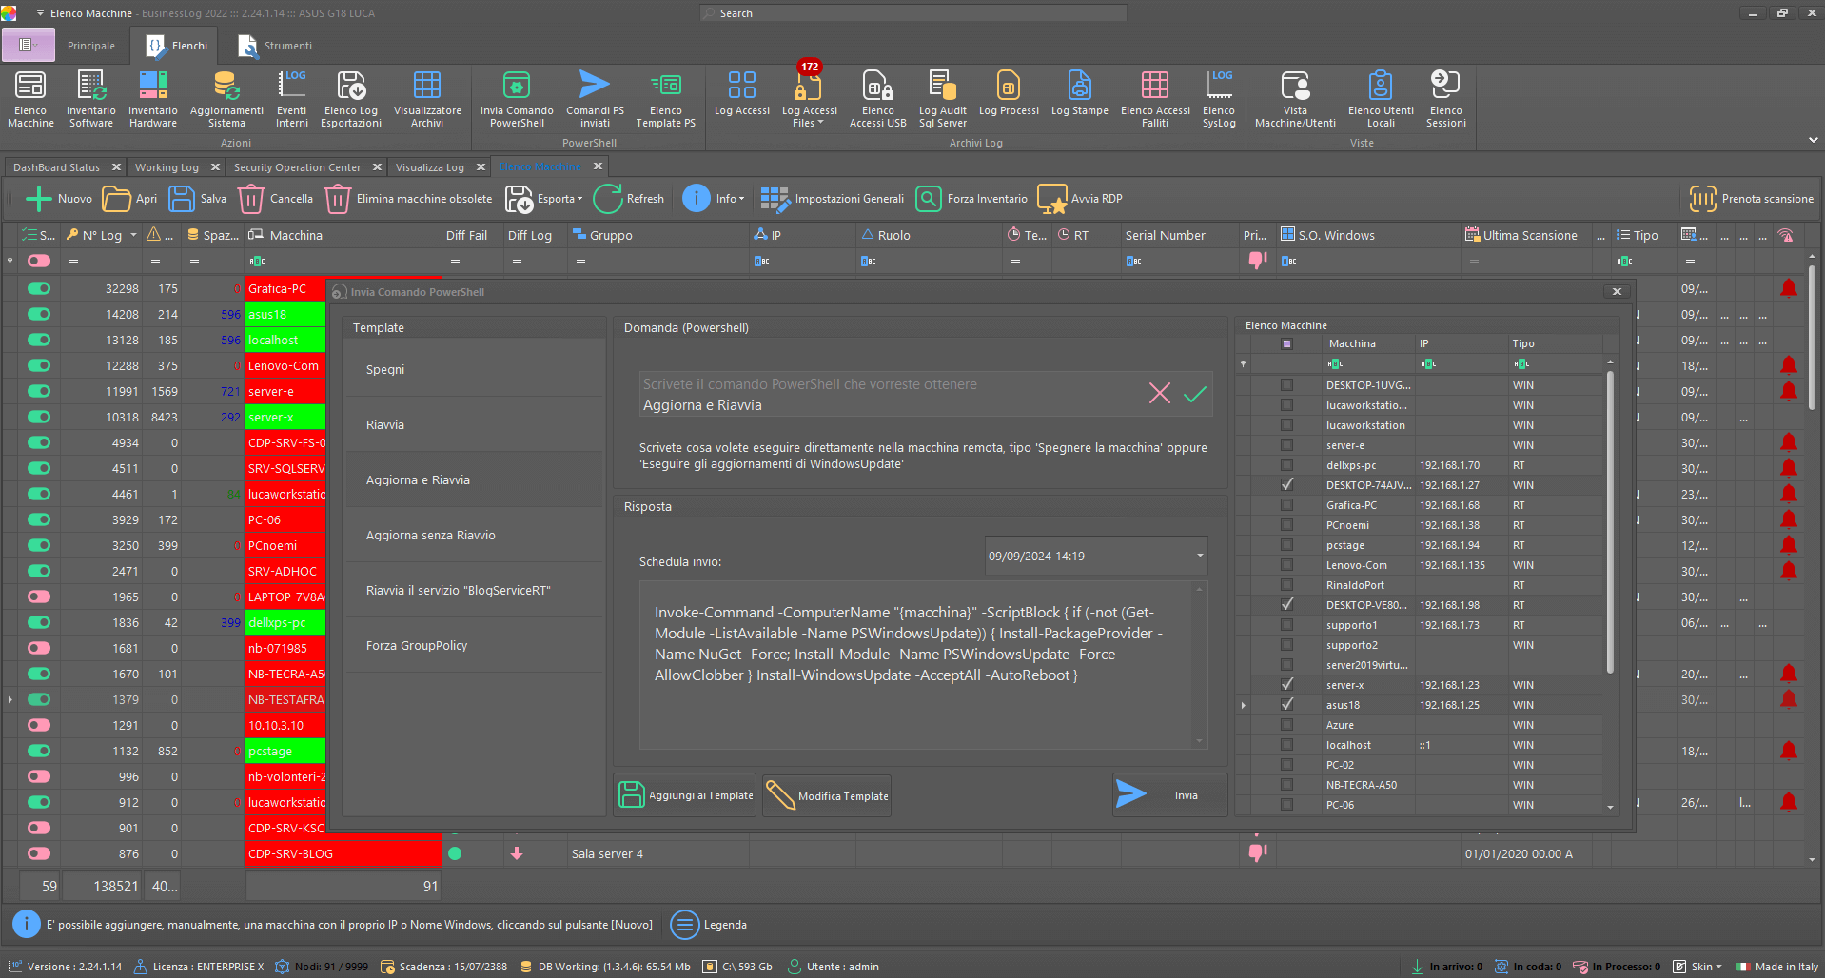Open Working Log tab
This screenshot has width=1825, height=978.
[x=167, y=167]
